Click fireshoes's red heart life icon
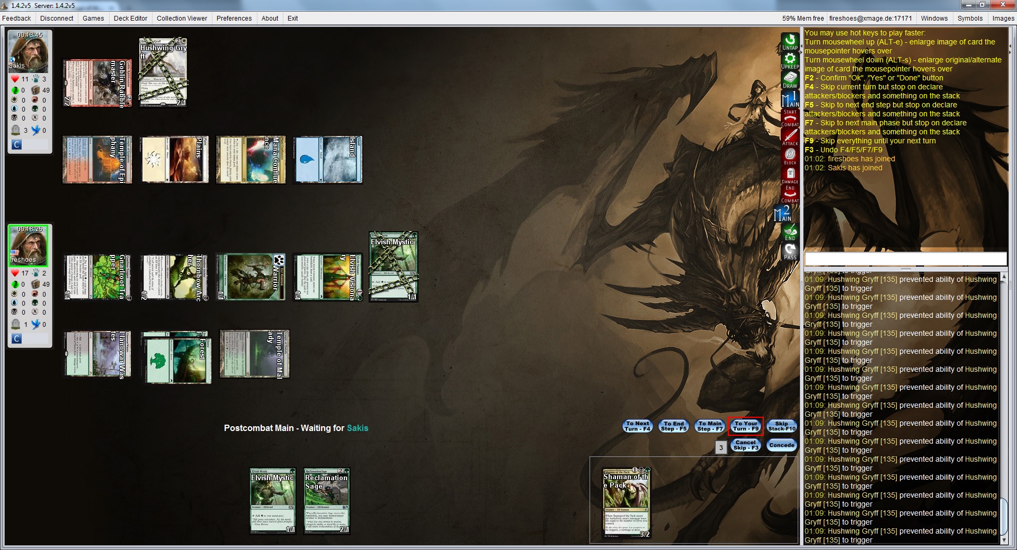This screenshot has height=550, width=1017. coord(15,273)
